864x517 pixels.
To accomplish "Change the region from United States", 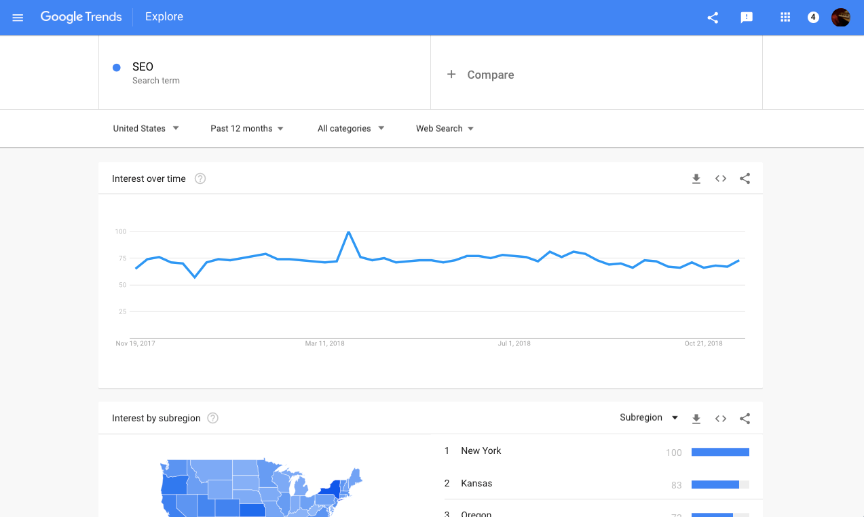I will click(145, 128).
